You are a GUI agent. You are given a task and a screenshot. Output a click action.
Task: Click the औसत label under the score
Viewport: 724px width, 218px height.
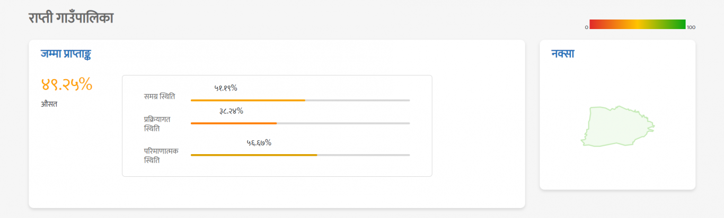click(x=49, y=104)
